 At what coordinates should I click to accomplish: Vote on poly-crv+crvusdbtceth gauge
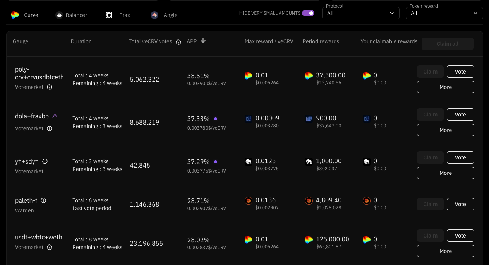[x=460, y=72]
